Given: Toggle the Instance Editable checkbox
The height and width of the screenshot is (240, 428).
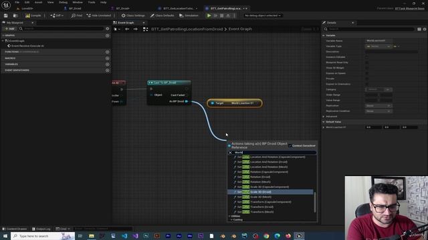Looking at the screenshot, I should click(367, 57).
